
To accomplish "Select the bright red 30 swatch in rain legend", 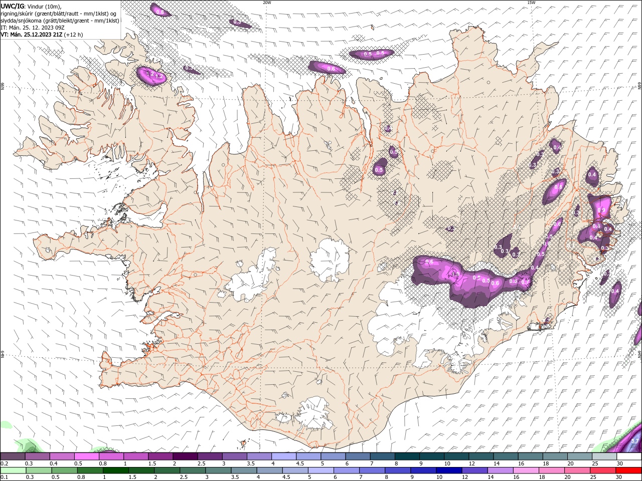I will click(x=629, y=470).
